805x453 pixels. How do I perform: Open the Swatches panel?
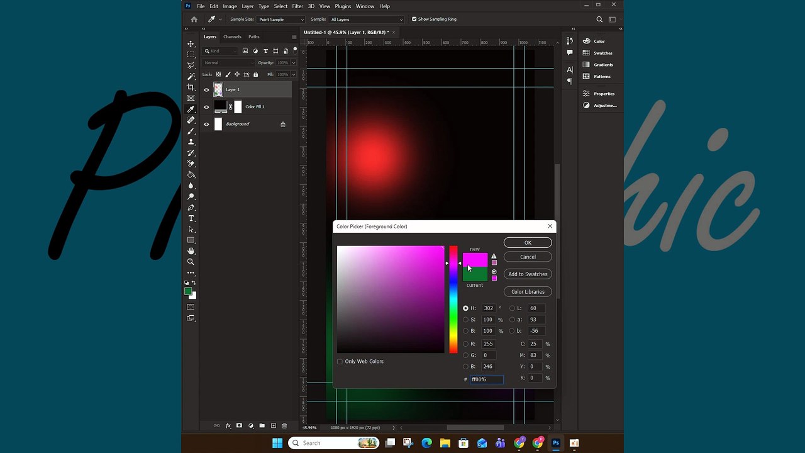click(x=597, y=53)
